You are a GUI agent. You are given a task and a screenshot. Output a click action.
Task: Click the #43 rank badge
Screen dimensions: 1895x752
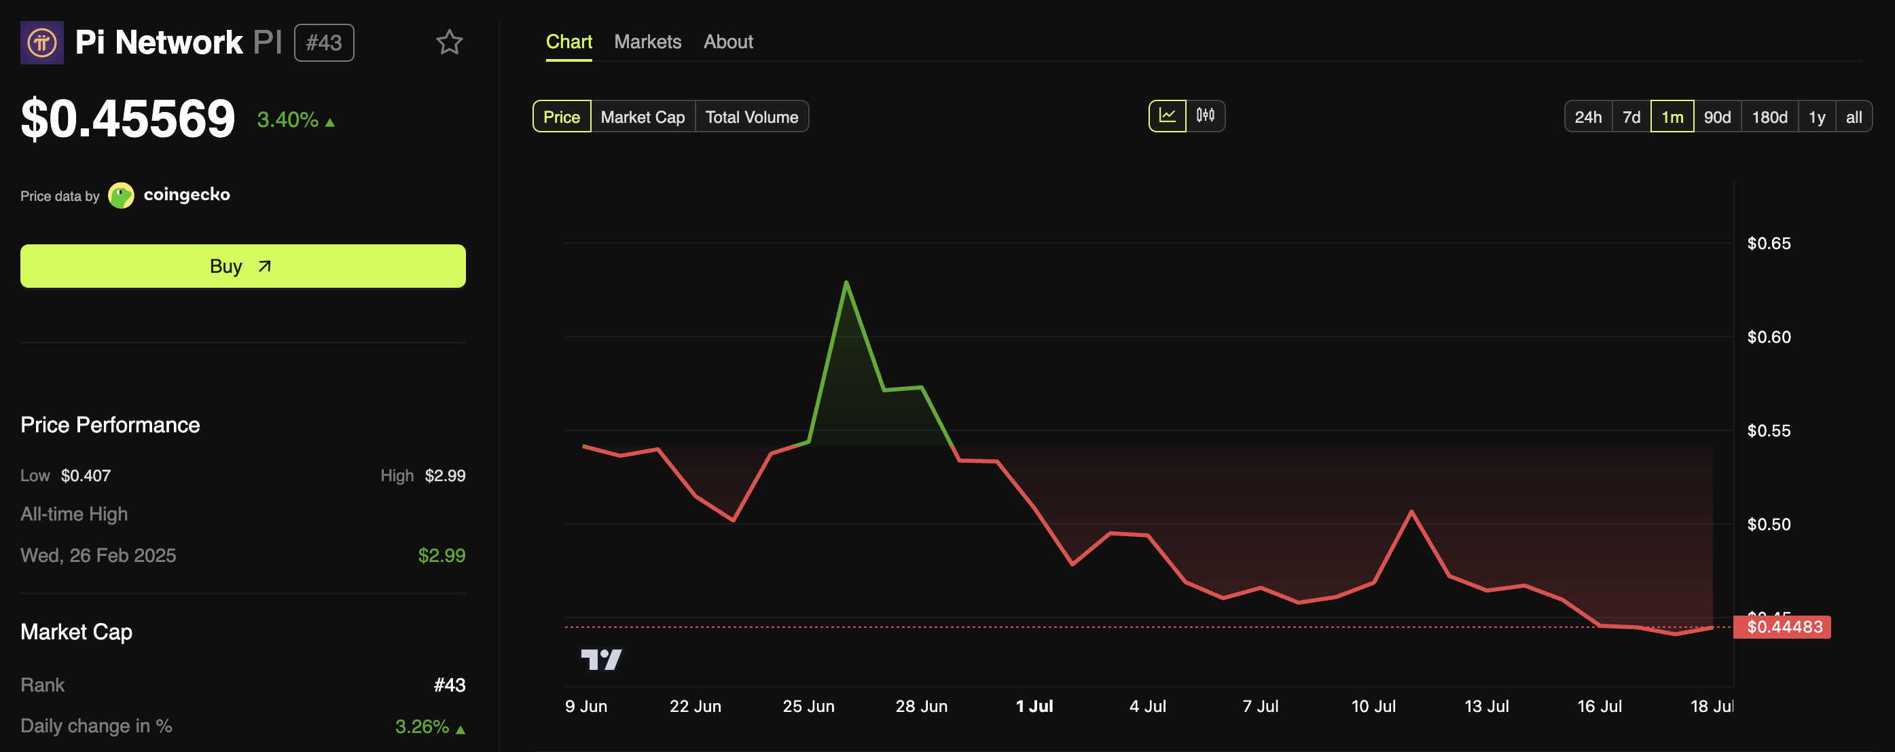tap(324, 43)
